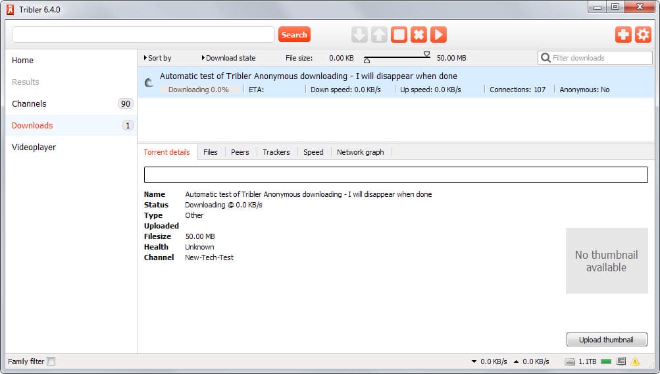Click the No thumbnail available placeholder

tap(607, 261)
